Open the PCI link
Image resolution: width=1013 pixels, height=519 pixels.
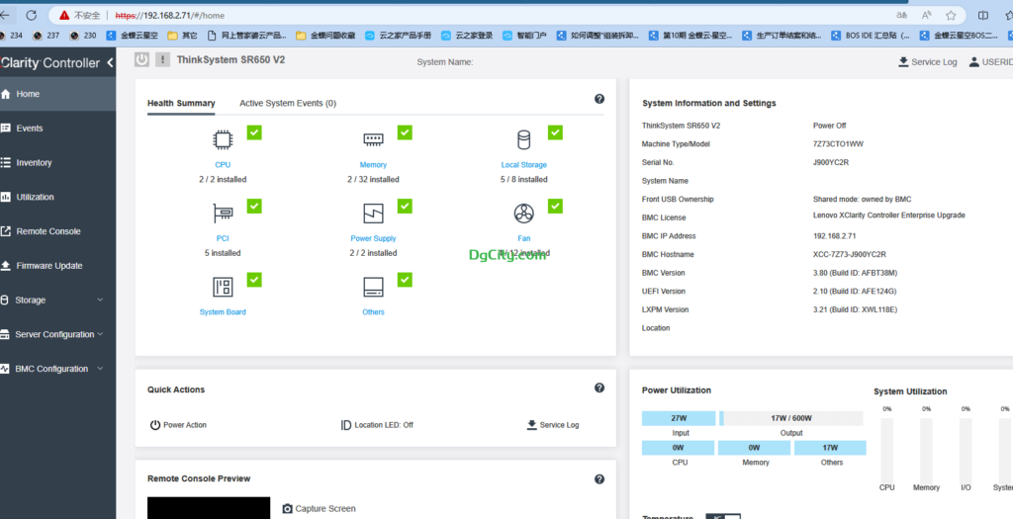pos(223,239)
